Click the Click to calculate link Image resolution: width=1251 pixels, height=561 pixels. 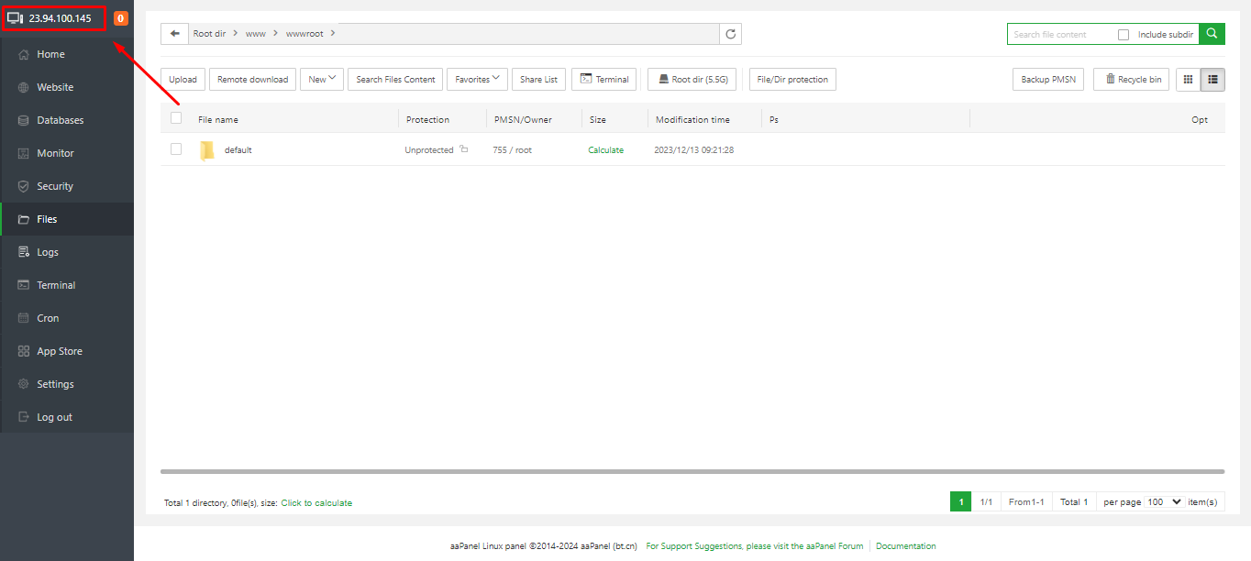point(316,503)
